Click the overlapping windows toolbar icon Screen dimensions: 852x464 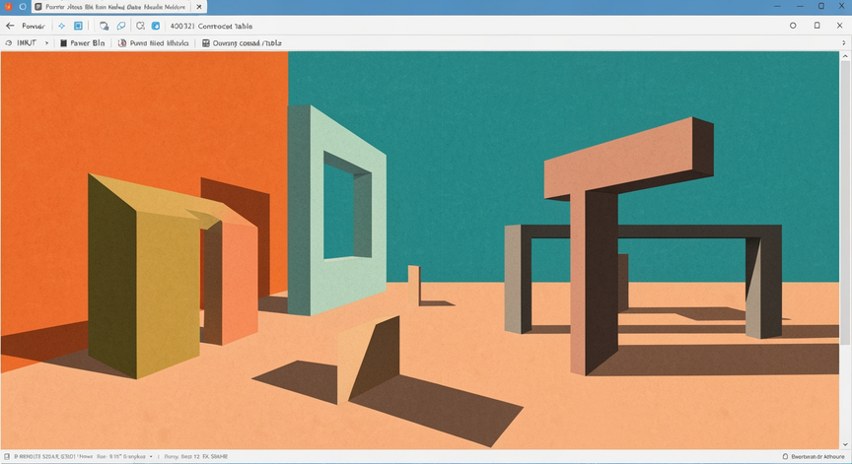[104, 26]
